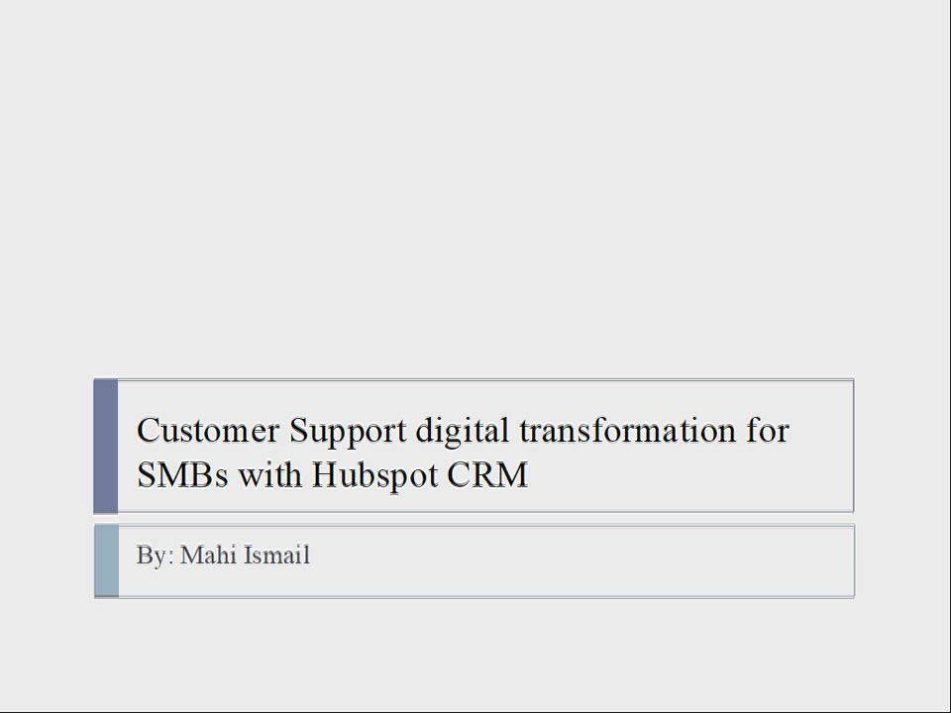Click the word "Customer" in the title

point(207,432)
